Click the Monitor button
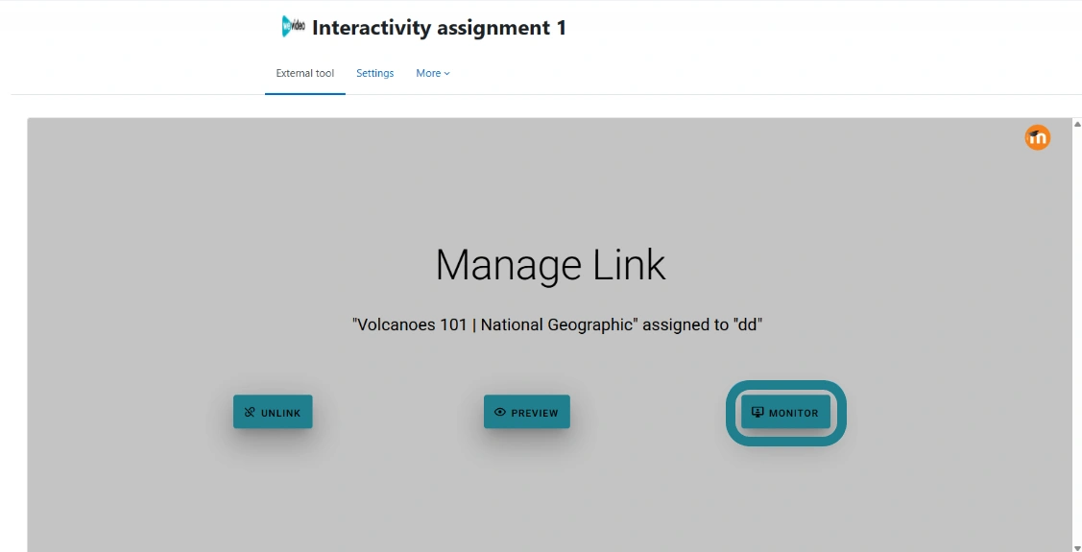 [x=785, y=412]
